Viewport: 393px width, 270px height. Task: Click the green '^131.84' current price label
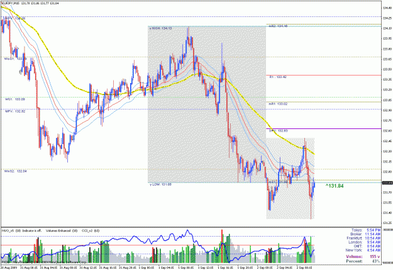click(335, 186)
